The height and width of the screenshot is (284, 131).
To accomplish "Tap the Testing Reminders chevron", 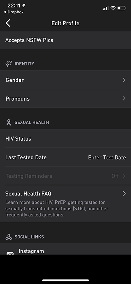I will coord(124,176).
